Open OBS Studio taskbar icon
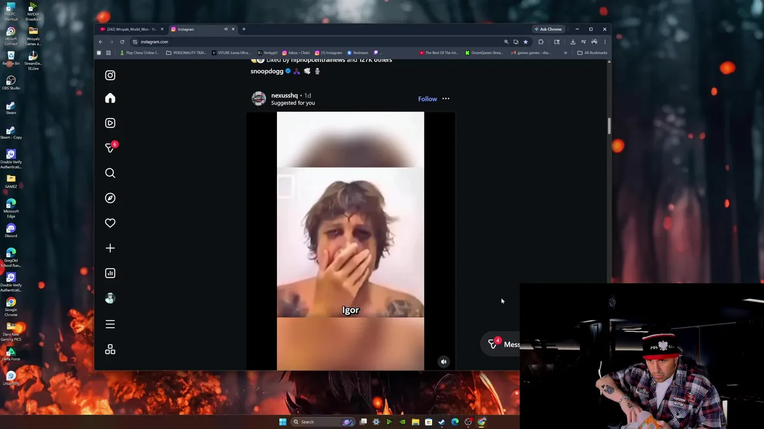Screen dimensions: 764x429 [468, 422]
